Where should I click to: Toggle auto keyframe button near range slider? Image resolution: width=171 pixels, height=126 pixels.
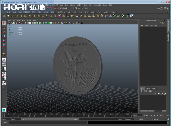point(165,119)
